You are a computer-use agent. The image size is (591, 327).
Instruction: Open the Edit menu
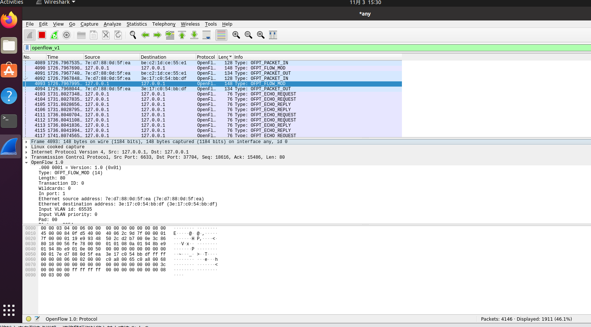[x=43, y=24]
